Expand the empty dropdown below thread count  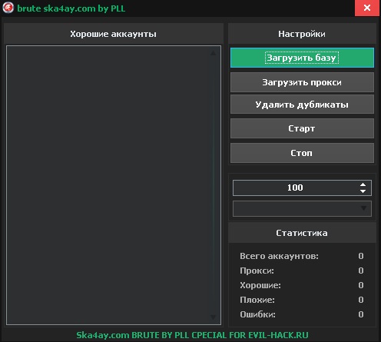tap(302, 208)
